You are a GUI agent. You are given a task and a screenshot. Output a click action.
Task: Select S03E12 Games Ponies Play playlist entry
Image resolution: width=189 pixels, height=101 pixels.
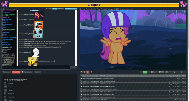click(x=133, y=94)
